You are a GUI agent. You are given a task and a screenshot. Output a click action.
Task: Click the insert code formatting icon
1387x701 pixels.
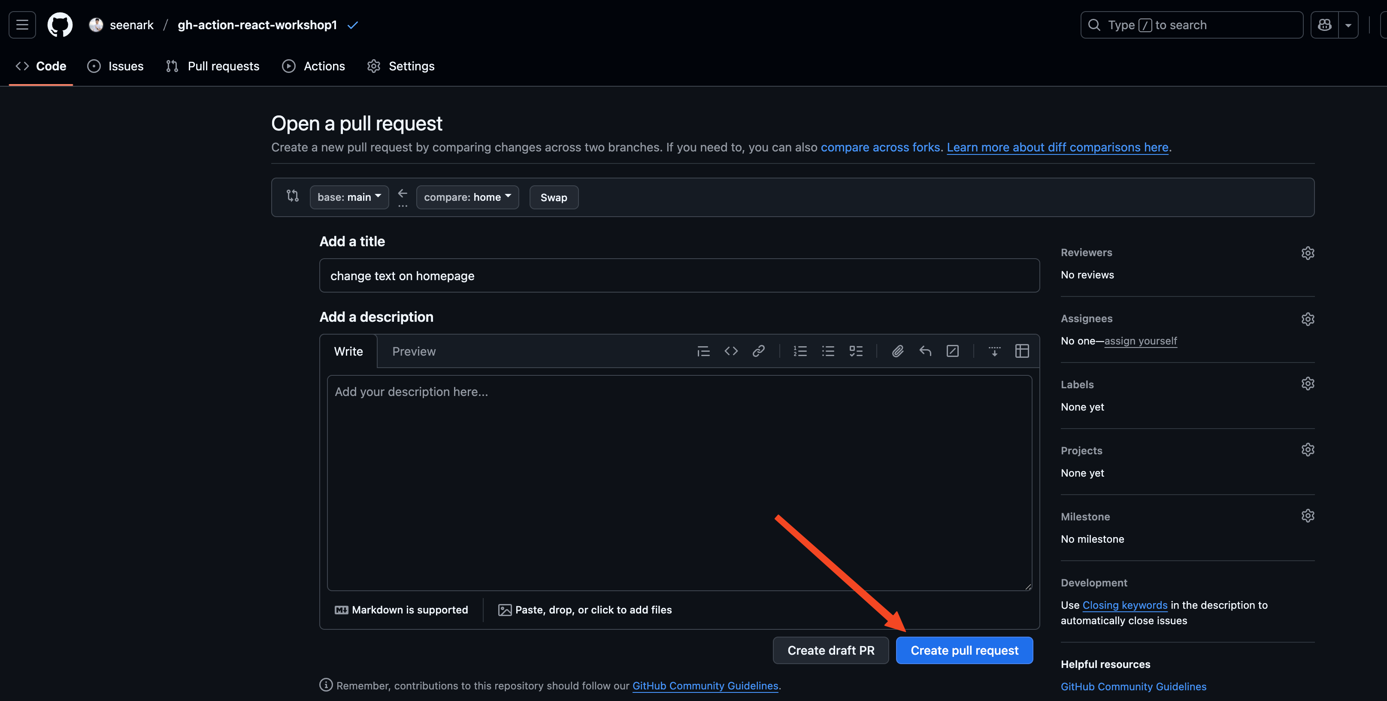(x=731, y=351)
